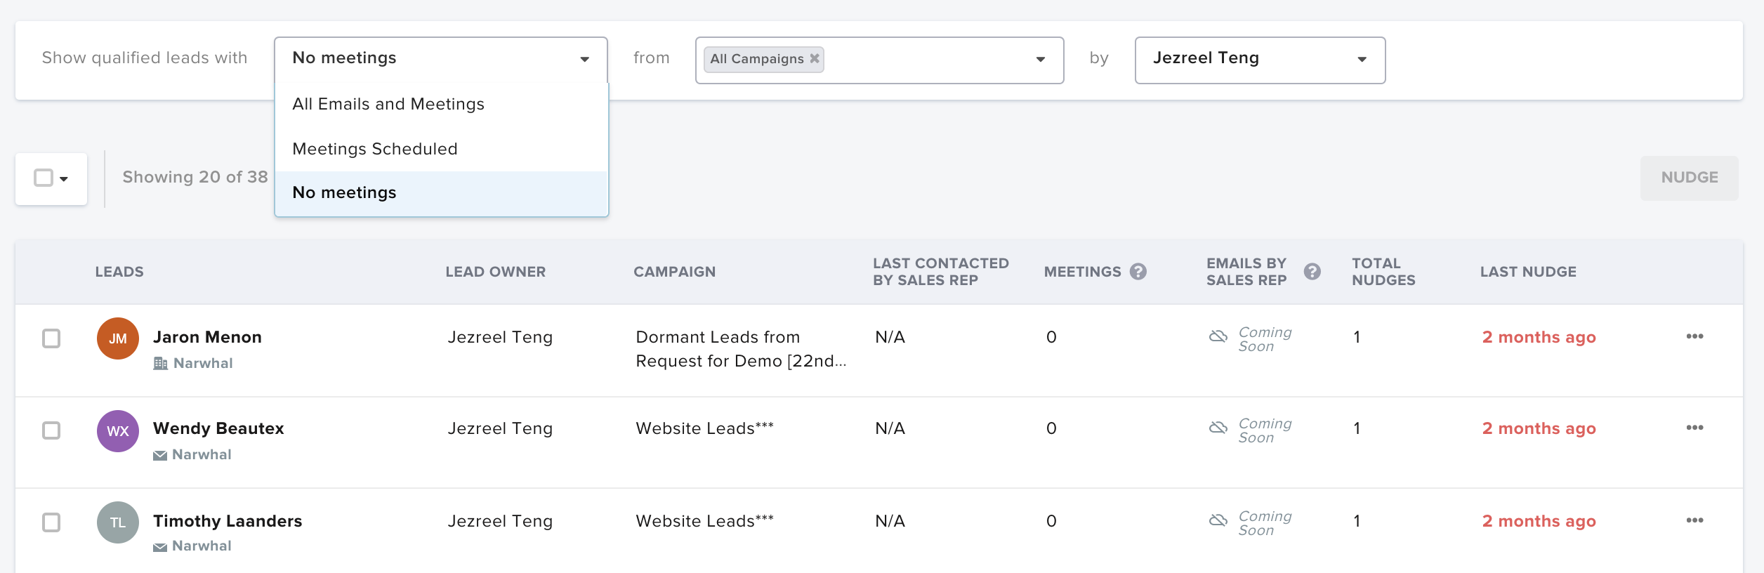The width and height of the screenshot is (1764, 573).
Task: Click 2 months ago in Wendy Beautex row
Action: click(x=1539, y=428)
